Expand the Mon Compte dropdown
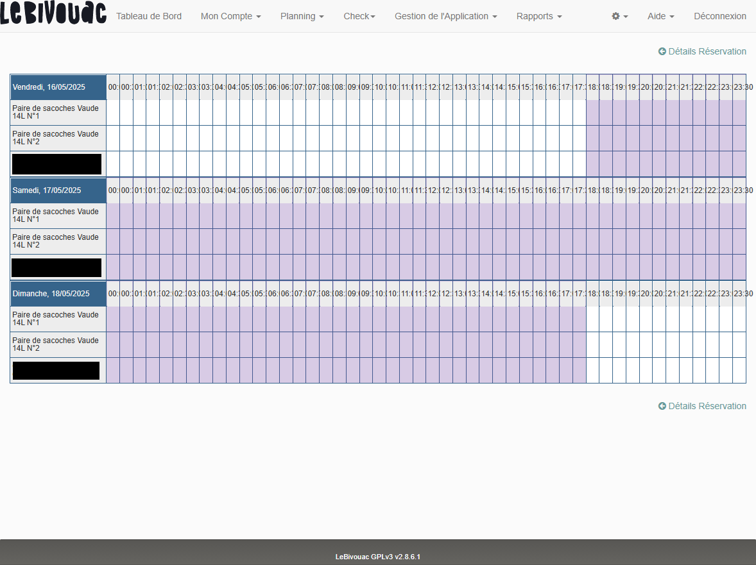756x565 pixels. (x=230, y=16)
